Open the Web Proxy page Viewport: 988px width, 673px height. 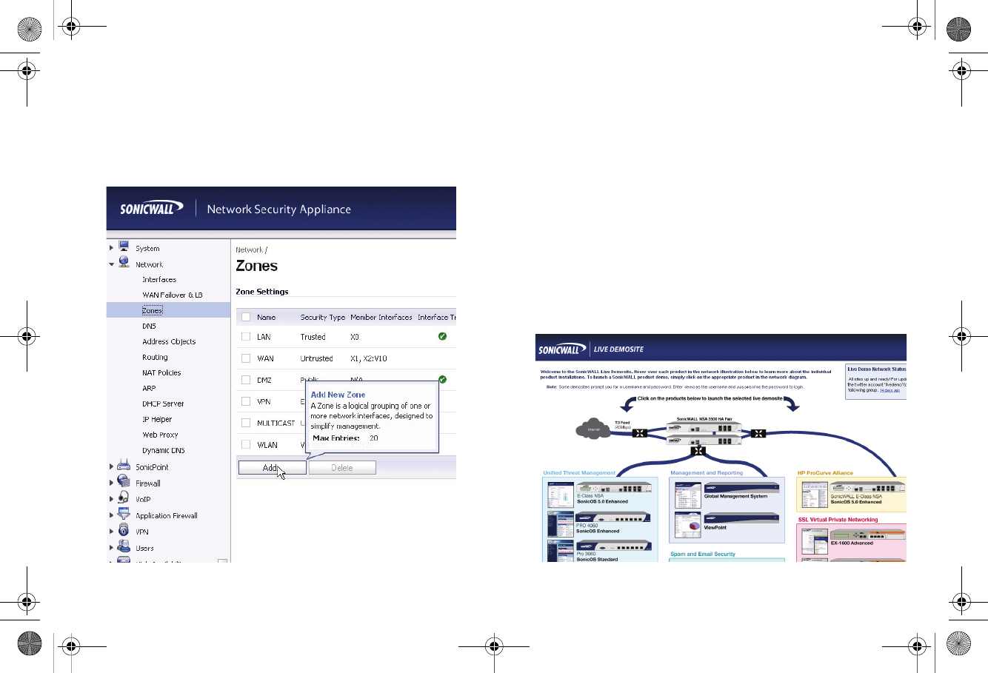[160, 435]
